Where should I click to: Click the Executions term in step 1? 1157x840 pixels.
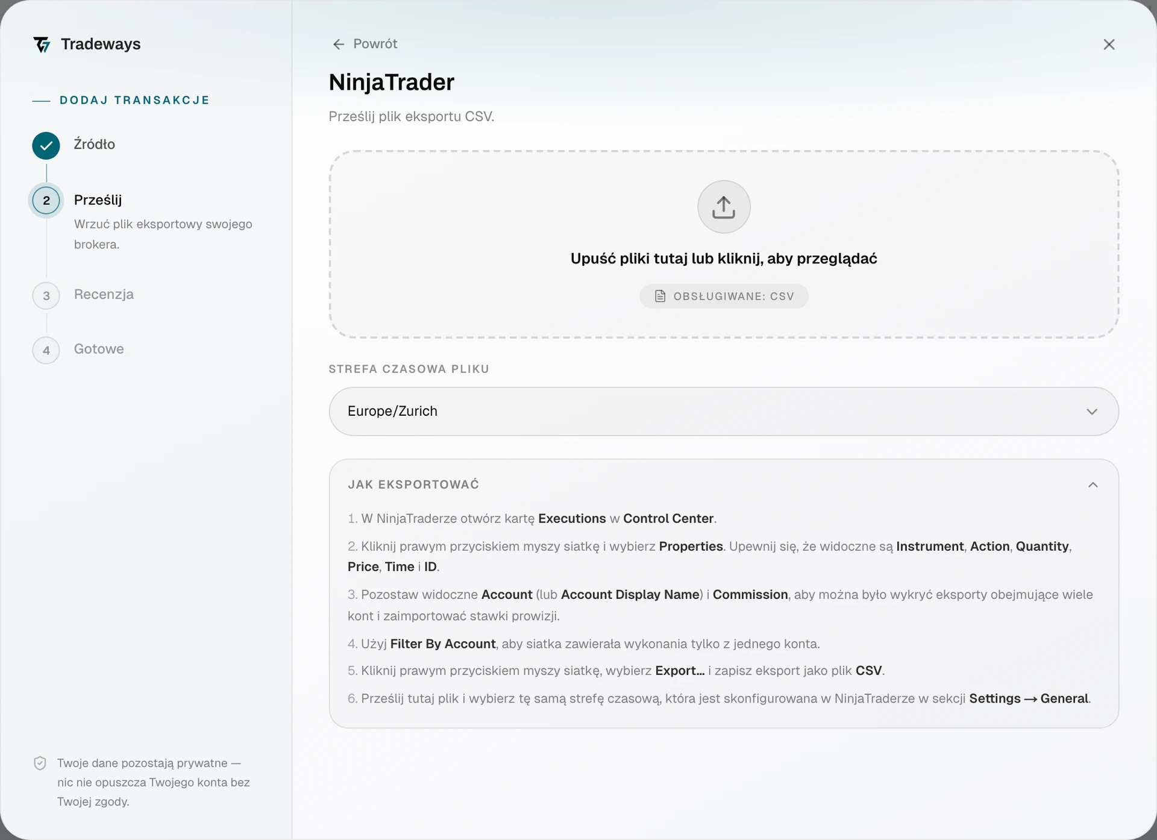tap(572, 519)
